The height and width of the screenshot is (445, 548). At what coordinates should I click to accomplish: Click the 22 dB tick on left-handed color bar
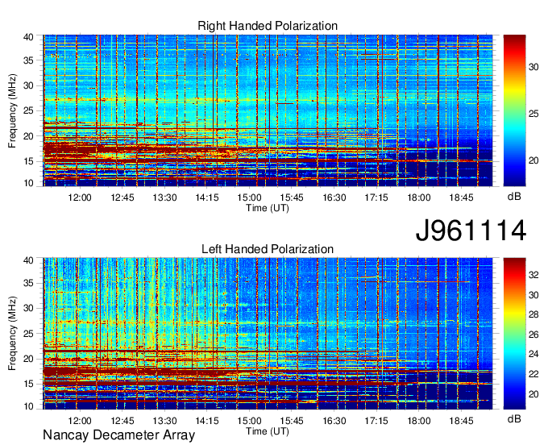[x=533, y=374]
